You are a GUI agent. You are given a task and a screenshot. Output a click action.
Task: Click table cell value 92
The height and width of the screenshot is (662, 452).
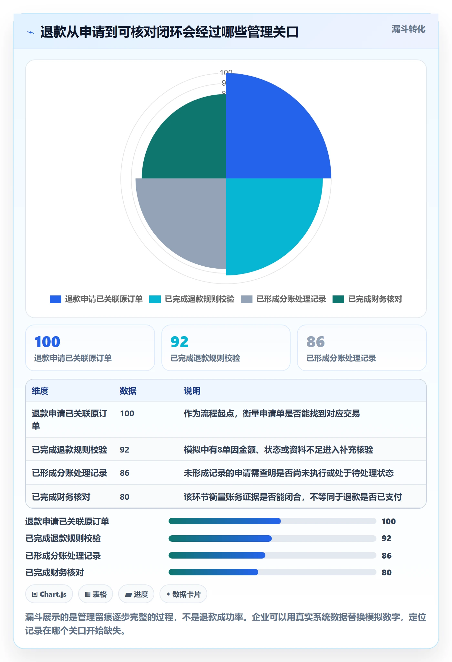pos(125,450)
